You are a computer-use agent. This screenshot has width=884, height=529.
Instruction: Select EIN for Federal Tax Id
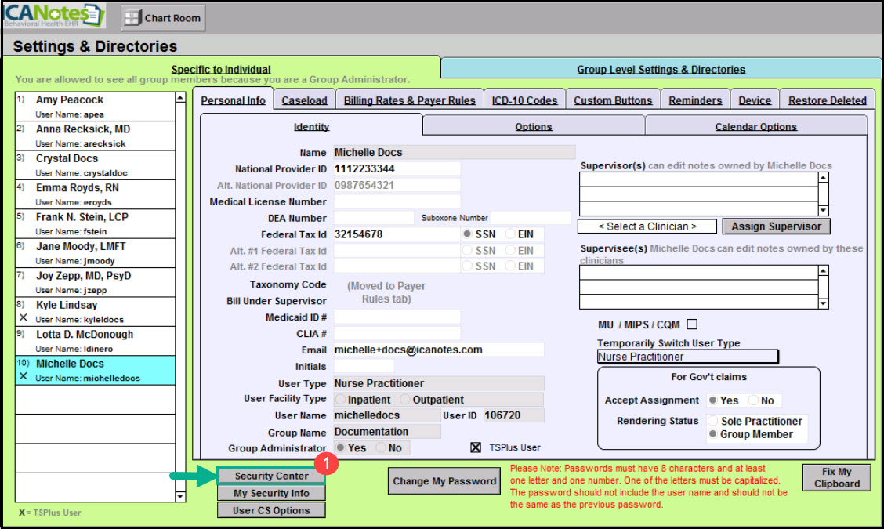(511, 234)
